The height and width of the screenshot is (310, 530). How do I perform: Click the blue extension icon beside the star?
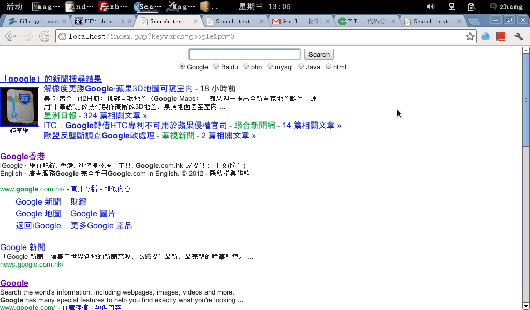[485, 36]
